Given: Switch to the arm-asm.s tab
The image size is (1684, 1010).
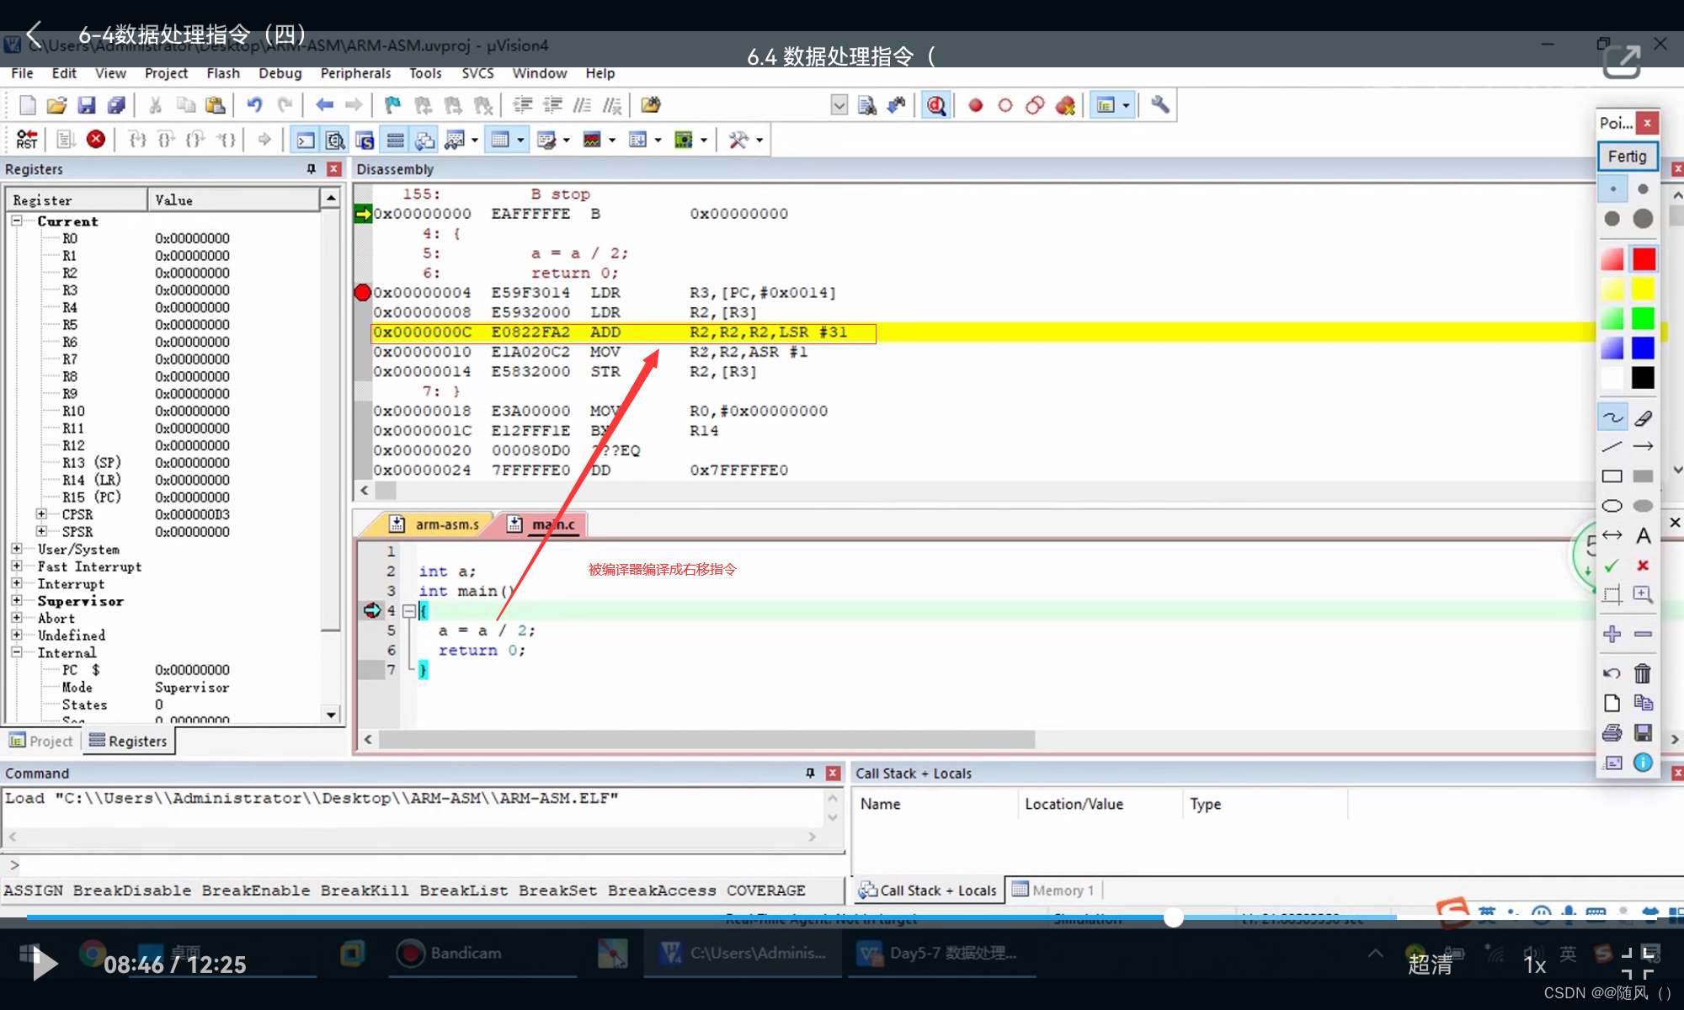Looking at the screenshot, I should click(445, 524).
